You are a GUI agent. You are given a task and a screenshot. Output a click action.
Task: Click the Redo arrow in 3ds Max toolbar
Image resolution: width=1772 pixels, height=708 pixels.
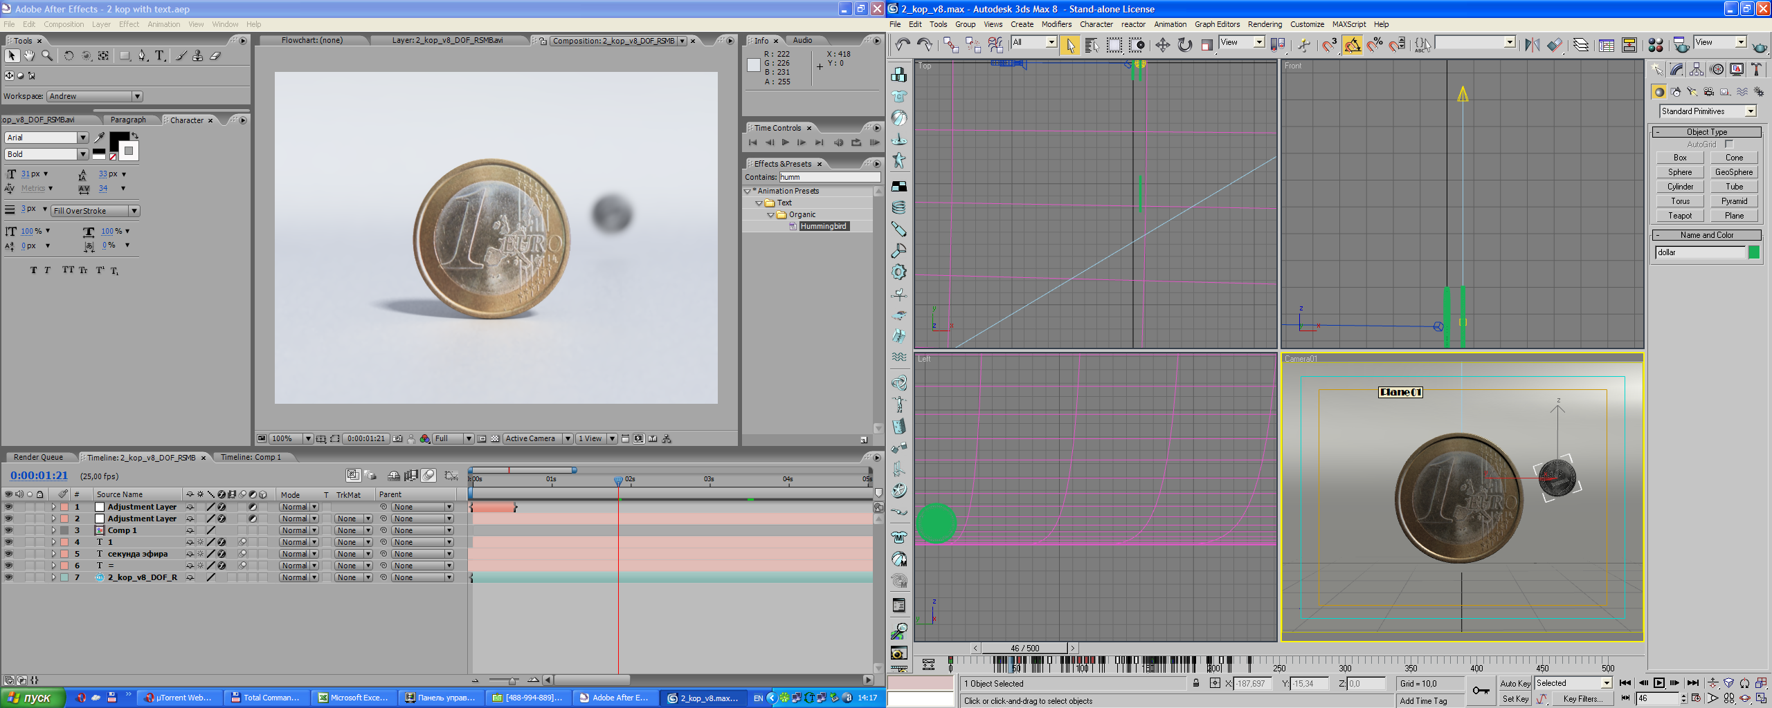[925, 45]
